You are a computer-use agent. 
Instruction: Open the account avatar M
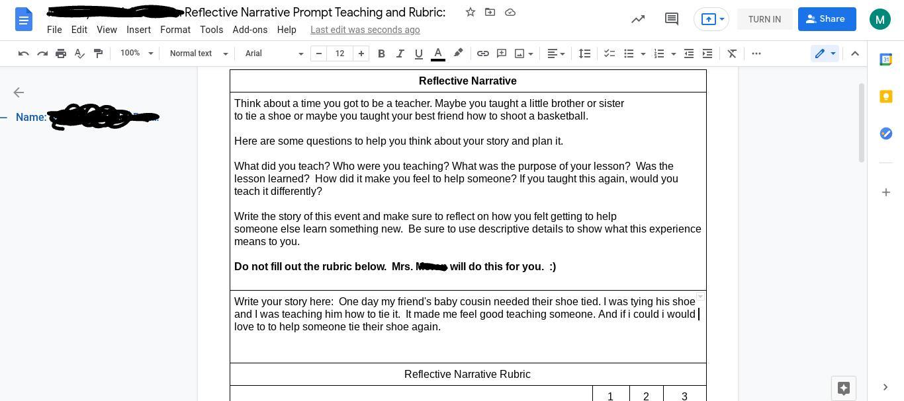click(880, 19)
